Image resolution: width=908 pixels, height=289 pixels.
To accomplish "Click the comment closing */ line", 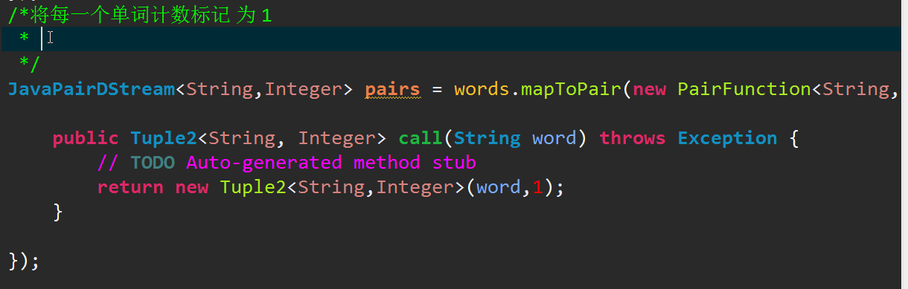I will click(30, 64).
